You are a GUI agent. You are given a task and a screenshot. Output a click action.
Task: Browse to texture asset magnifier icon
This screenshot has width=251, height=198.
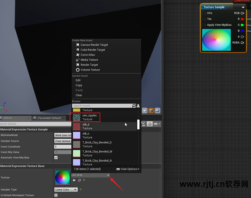79,180
